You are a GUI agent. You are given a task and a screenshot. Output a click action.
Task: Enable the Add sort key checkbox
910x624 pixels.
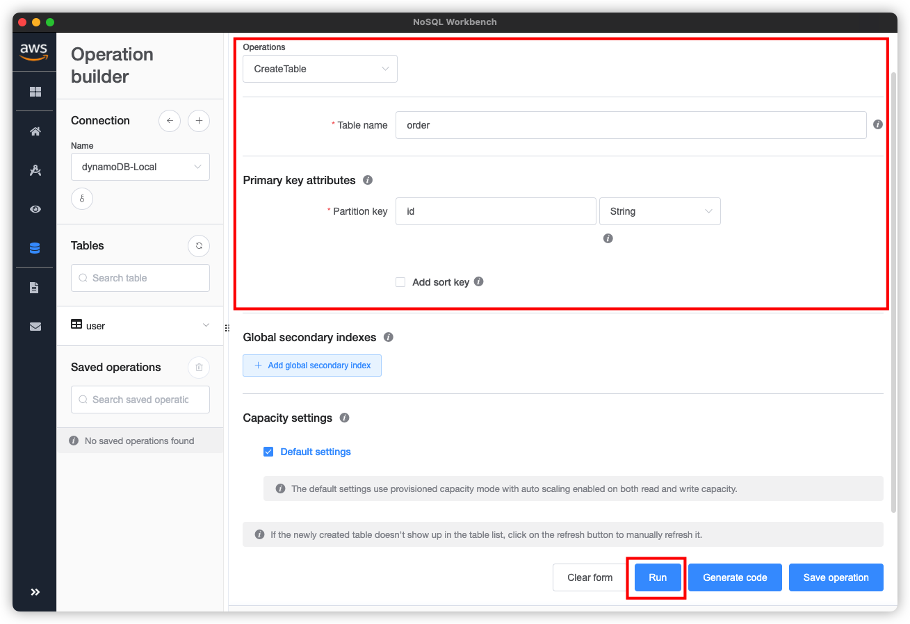pos(400,282)
